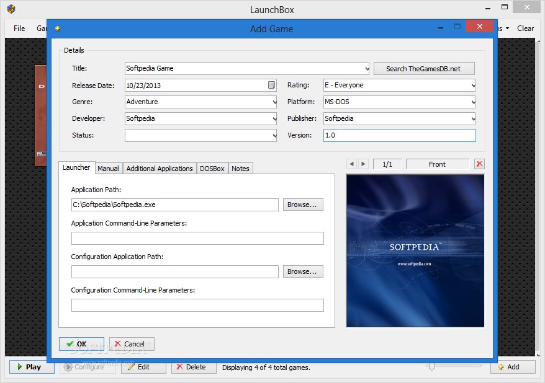Click the Add Game dialog star icon

[57, 29]
